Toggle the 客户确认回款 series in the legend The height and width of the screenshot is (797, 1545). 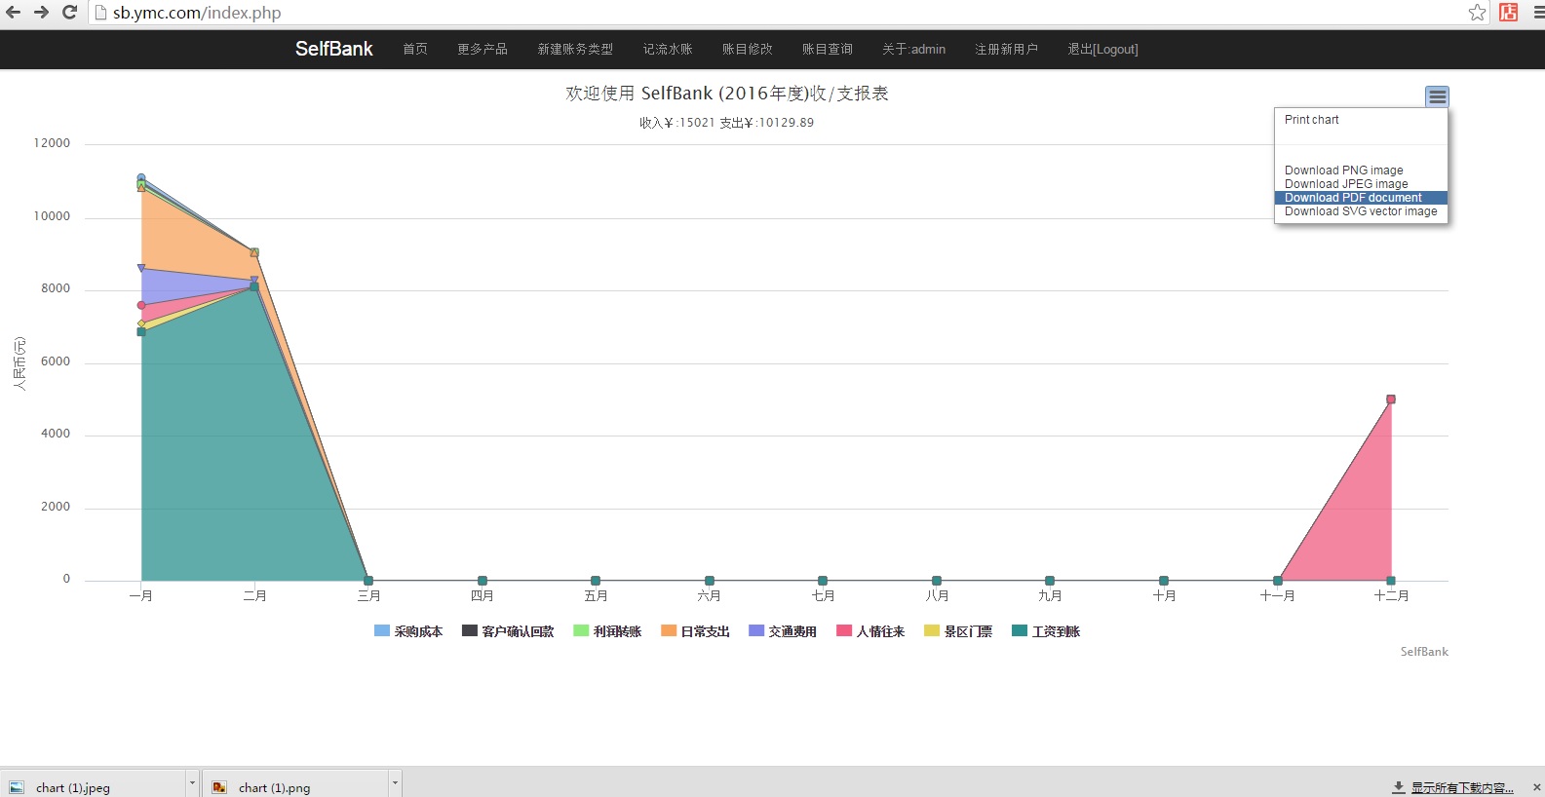tap(508, 631)
